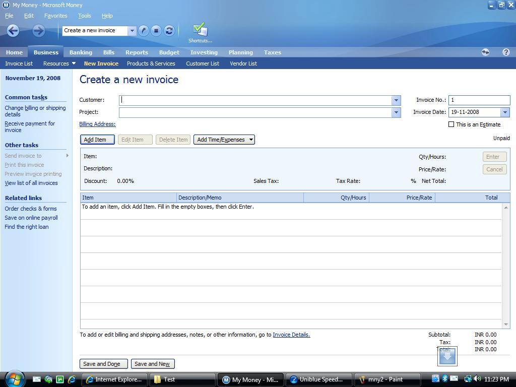The width and height of the screenshot is (516, 387).
Task: Click Save and Done button
Action: 103,364
